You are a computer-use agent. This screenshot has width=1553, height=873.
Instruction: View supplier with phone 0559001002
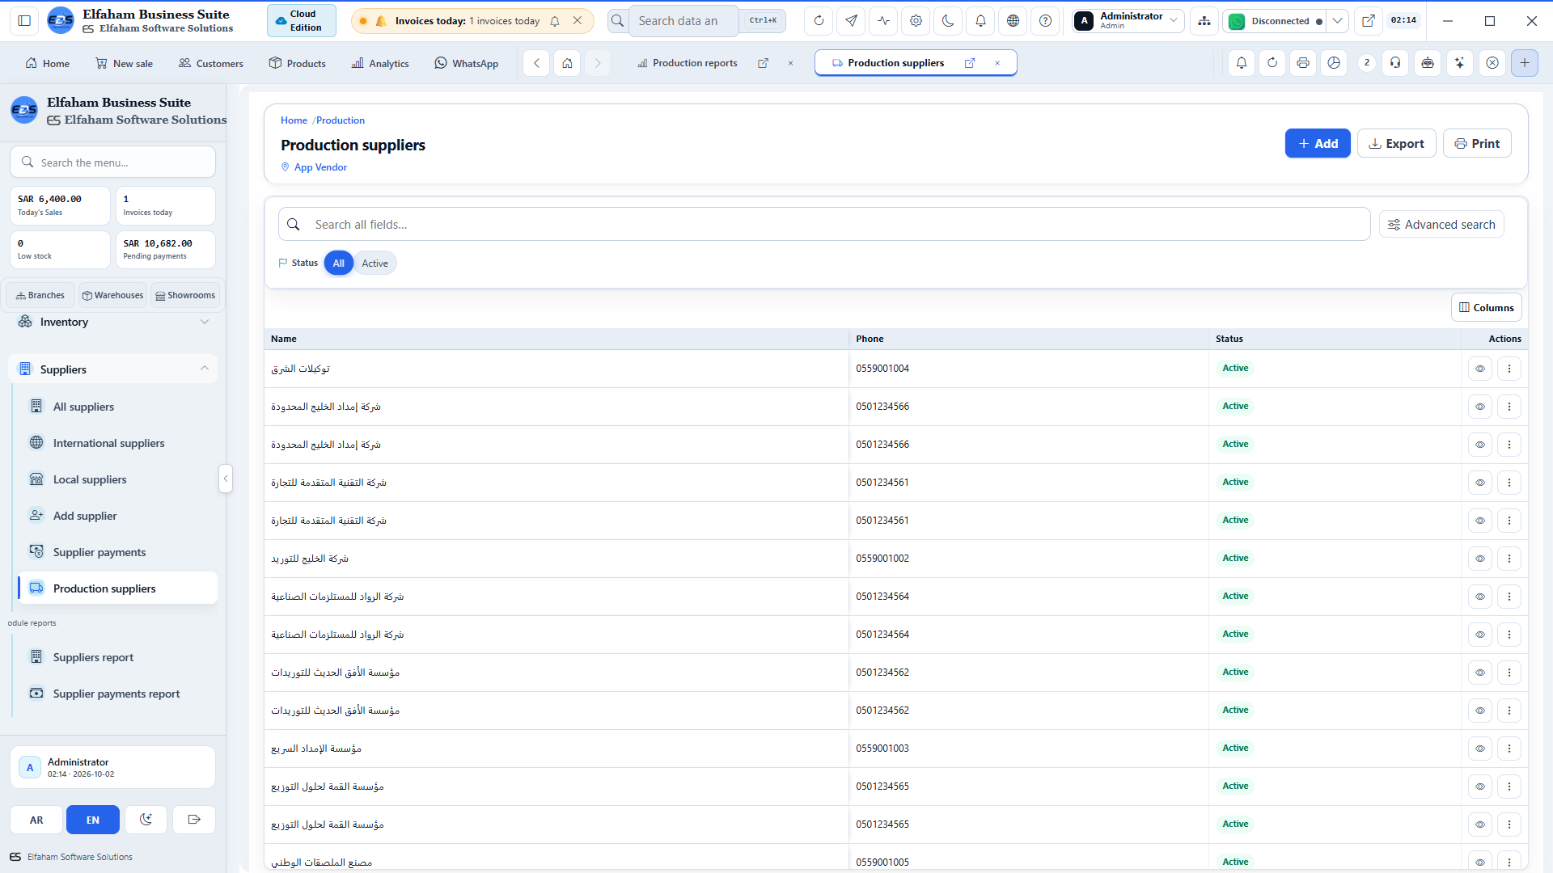1480,559
